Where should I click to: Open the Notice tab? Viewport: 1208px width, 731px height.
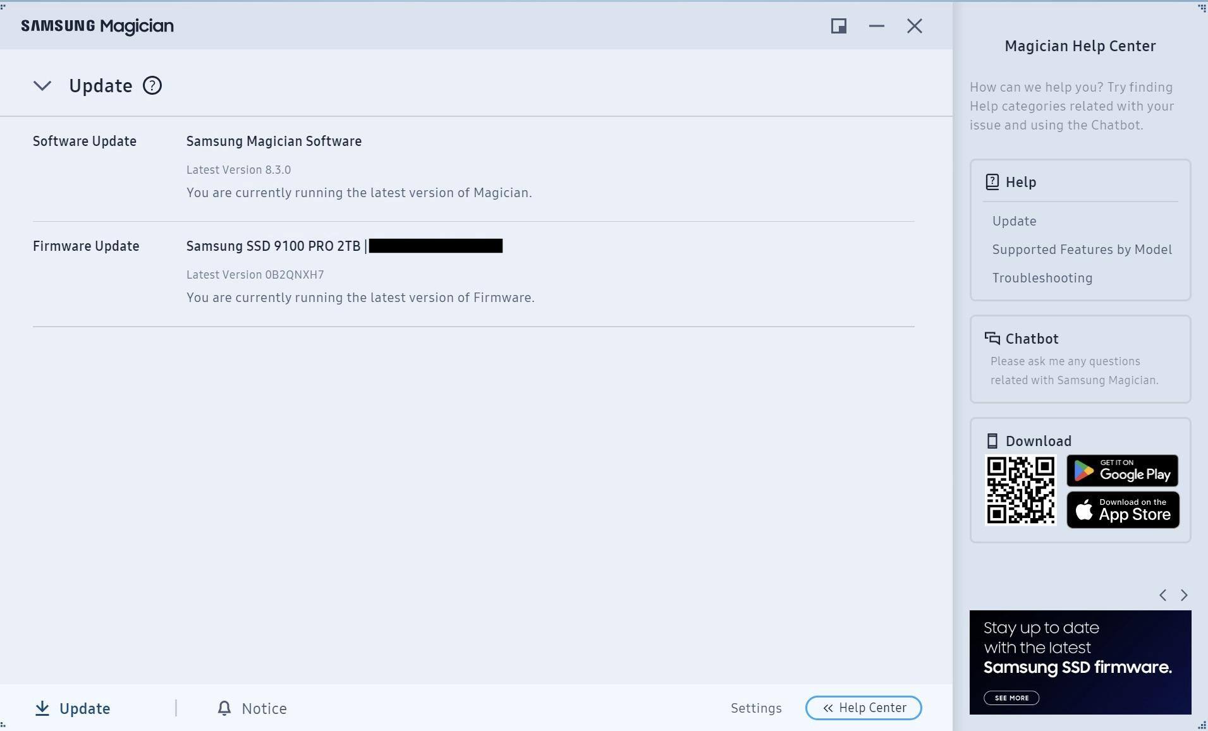point(264,708)
